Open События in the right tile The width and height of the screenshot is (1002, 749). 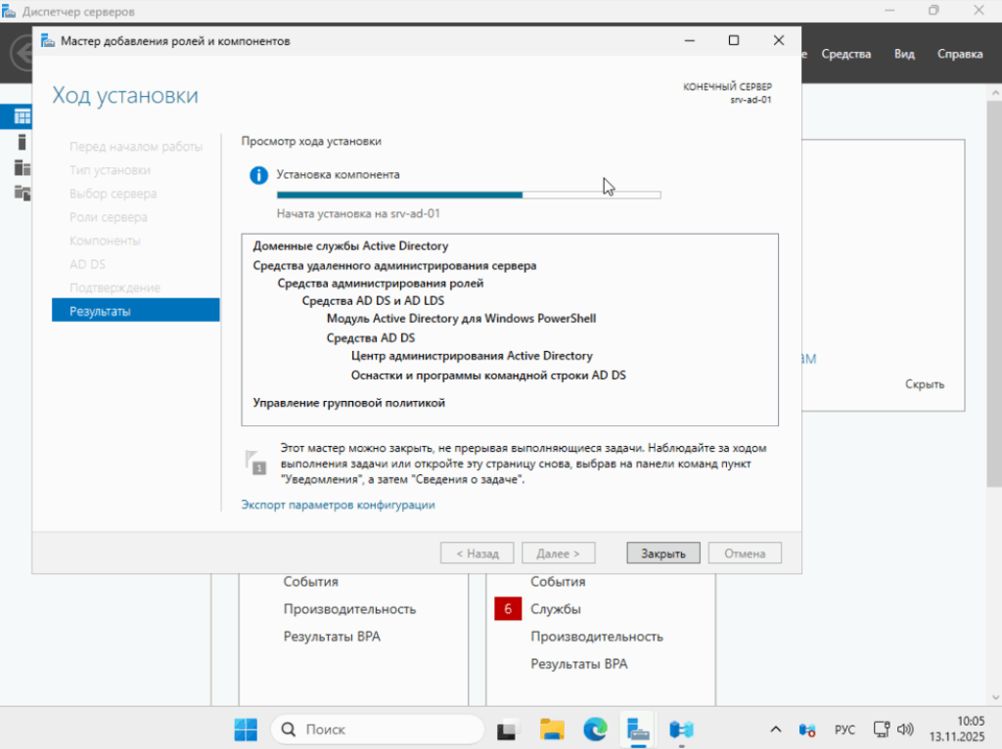(558, 582)
